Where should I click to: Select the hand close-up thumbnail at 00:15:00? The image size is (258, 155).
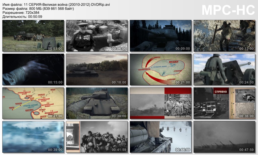(33, 69)
